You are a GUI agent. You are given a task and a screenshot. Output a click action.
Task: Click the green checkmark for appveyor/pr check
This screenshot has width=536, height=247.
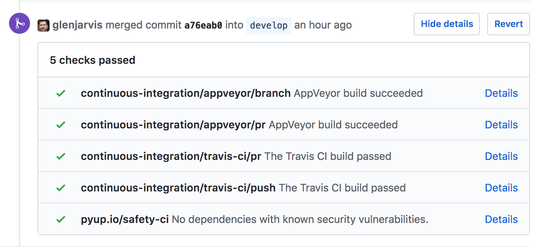coord(60,124)
